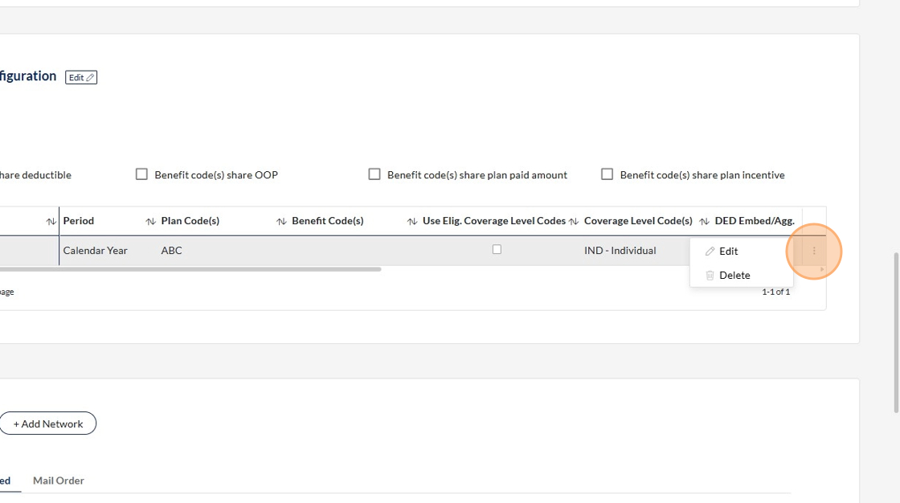Click the Calendar Year period cell
The height and width of the screenshot is (503, 900).
click(96, 251)
